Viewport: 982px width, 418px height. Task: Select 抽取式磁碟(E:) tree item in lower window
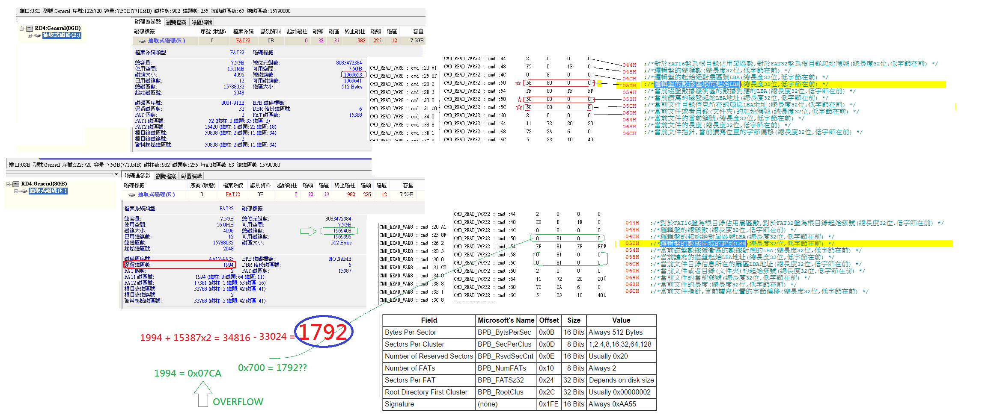(x=48, y=191)
